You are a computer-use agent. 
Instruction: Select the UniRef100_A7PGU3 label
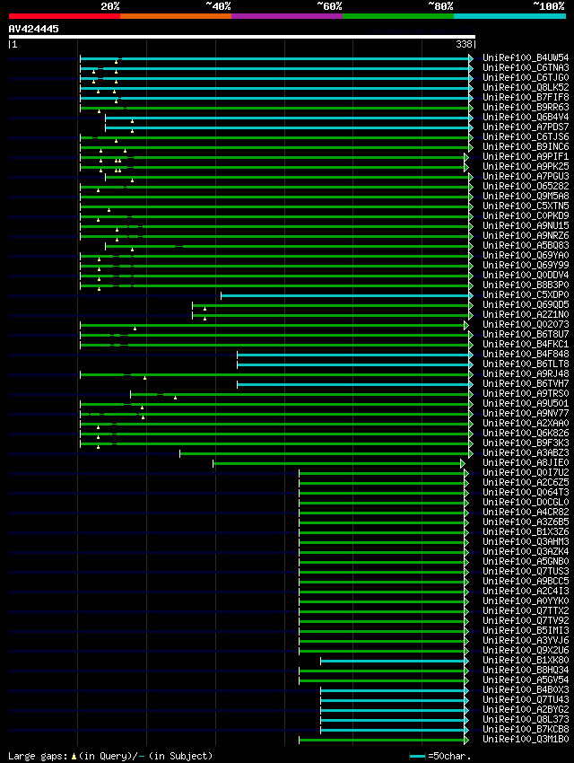click(526, 176)
